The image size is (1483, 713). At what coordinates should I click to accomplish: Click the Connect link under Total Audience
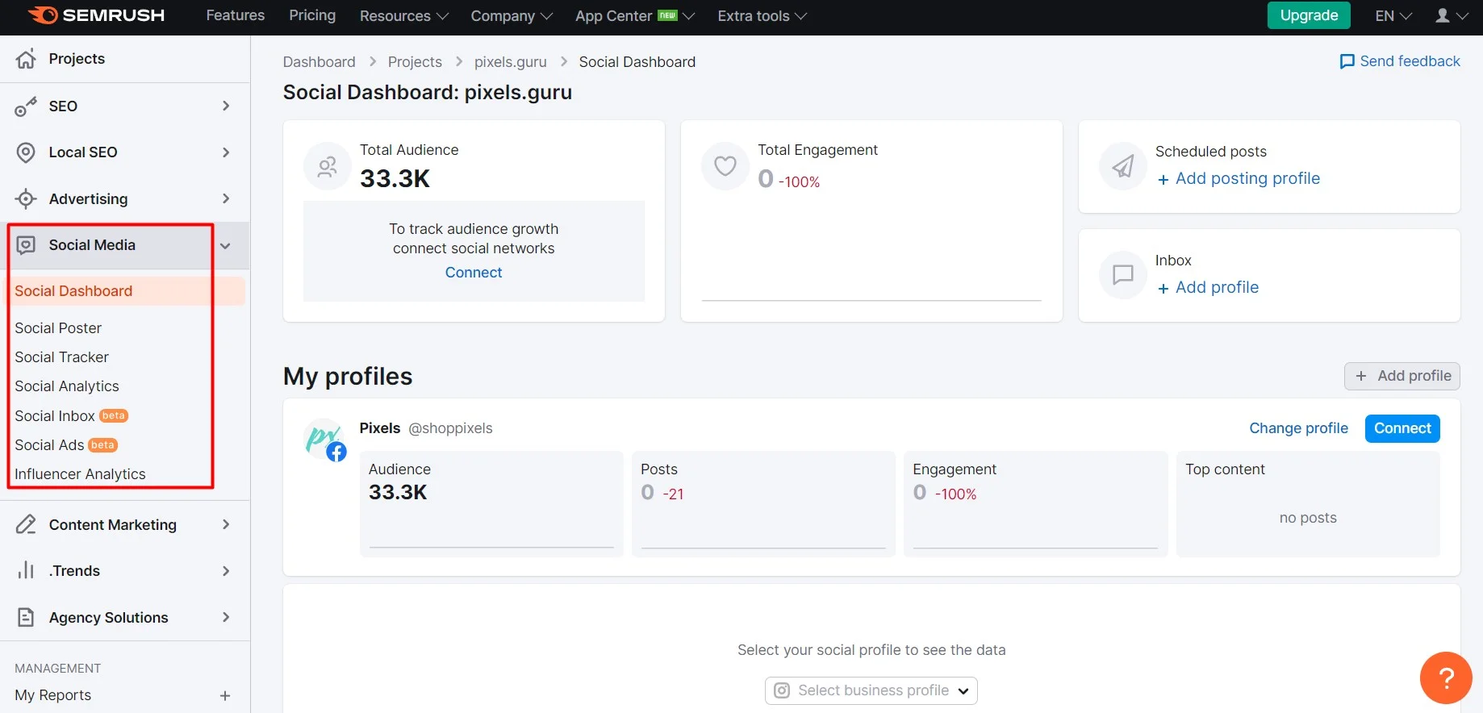point(474,273)
